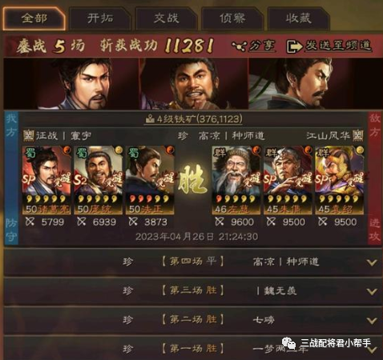Click the 江山风华 alliance badge icon

(x=357, y=136)
